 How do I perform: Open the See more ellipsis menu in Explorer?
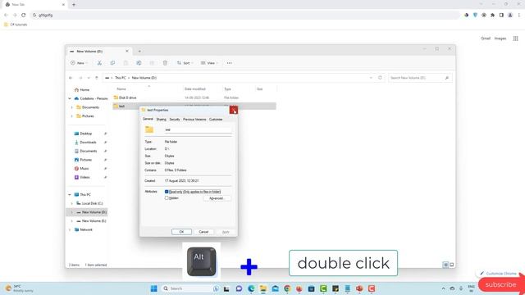pos(230,63)
